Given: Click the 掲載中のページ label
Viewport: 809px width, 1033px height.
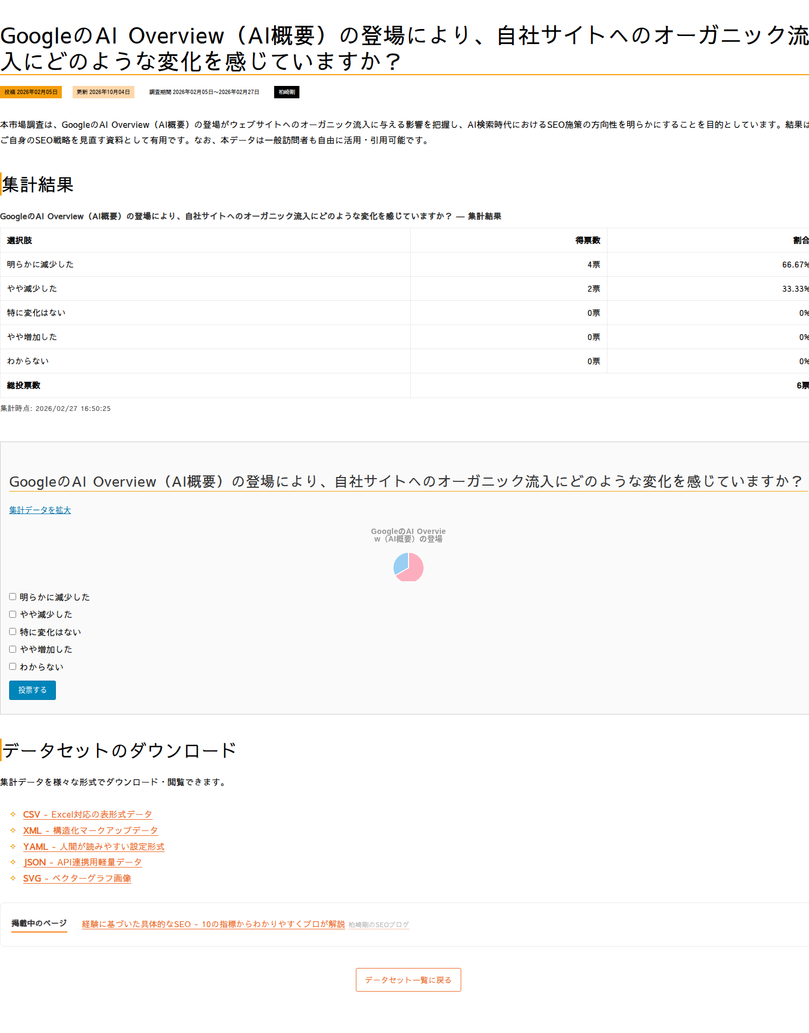Looking at the screenshot, I should (39, 923).
